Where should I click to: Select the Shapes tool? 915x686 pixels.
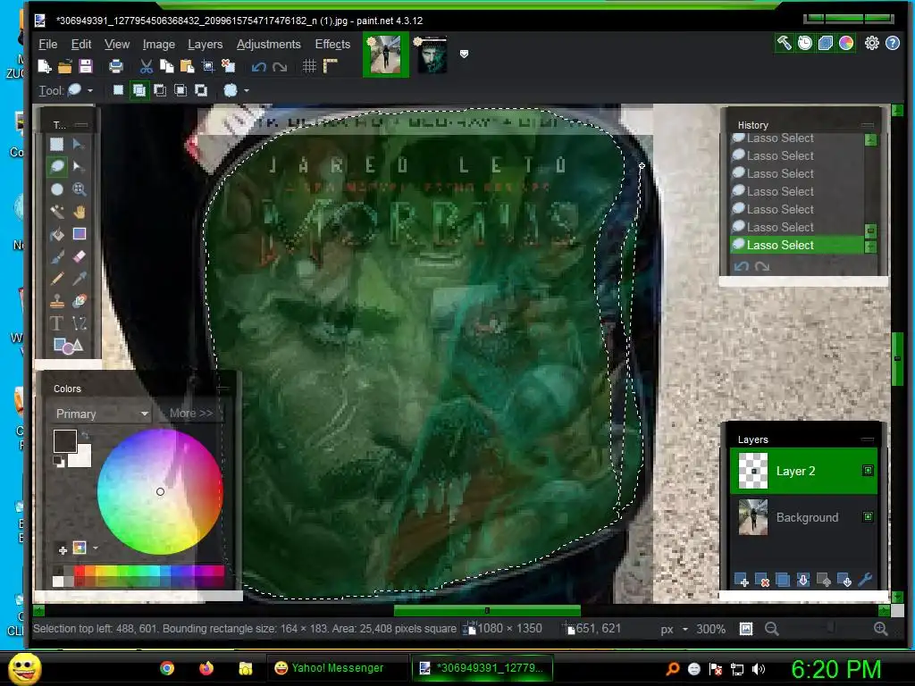[68, 346]
